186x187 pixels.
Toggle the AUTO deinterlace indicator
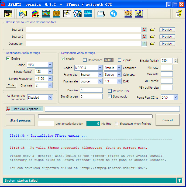(x=109, y=60)
